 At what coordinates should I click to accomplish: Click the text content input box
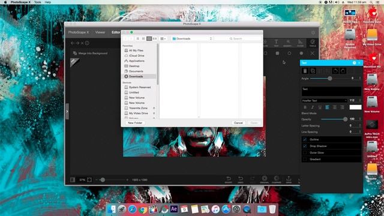tap(331, 91)
